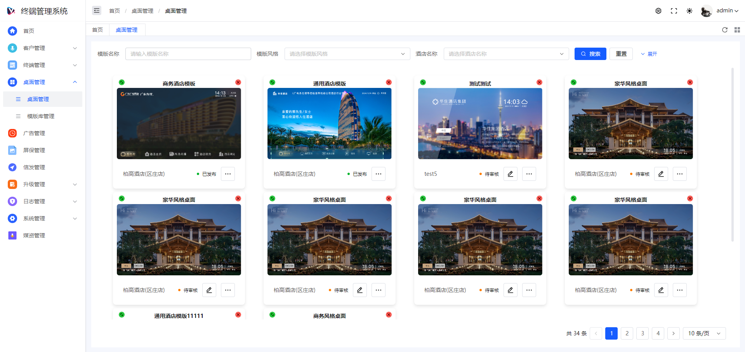Image resolution: width=745 pixels, height=352 pixels.
Task: Click green edit badge on 测试测试 card
Action: [x=423, y=82]
